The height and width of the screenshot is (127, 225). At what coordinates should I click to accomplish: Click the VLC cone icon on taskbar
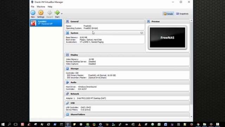pos(140,124)
